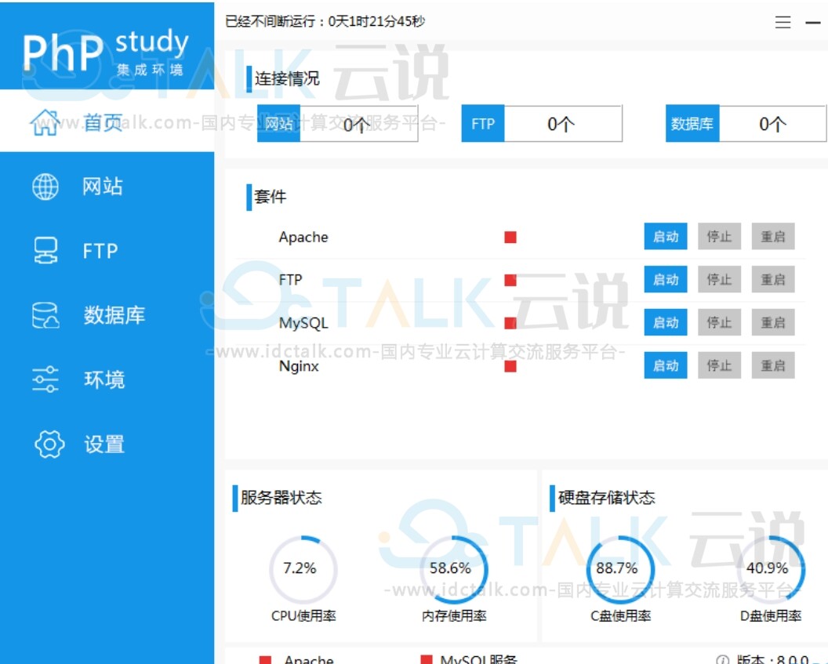Open the hamburger menu at the top right

tap(783, 22)
